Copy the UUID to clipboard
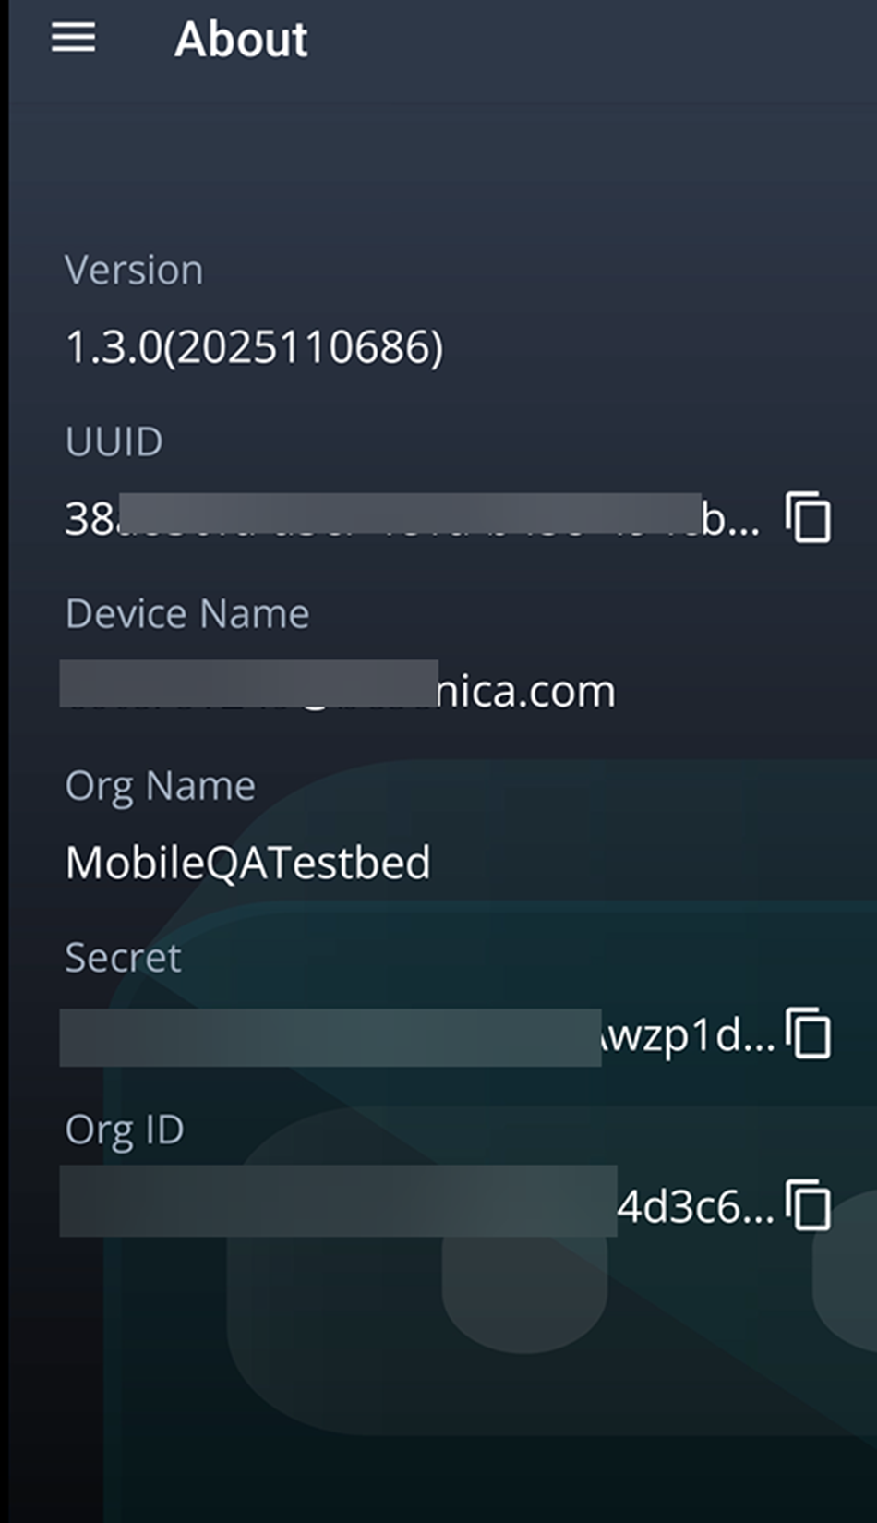 [809, 517]
